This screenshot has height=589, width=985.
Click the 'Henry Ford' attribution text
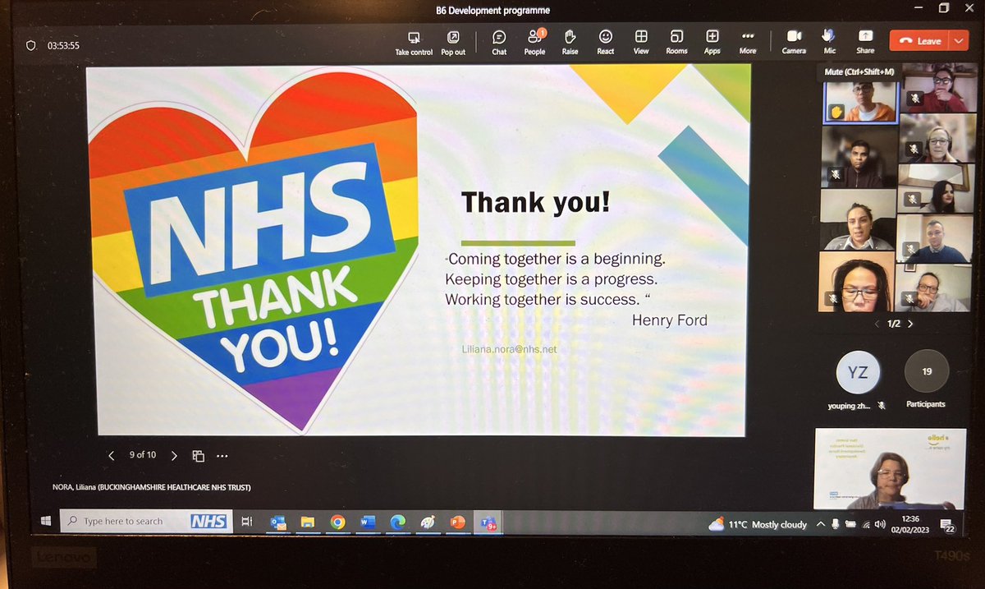click(669, 320)
